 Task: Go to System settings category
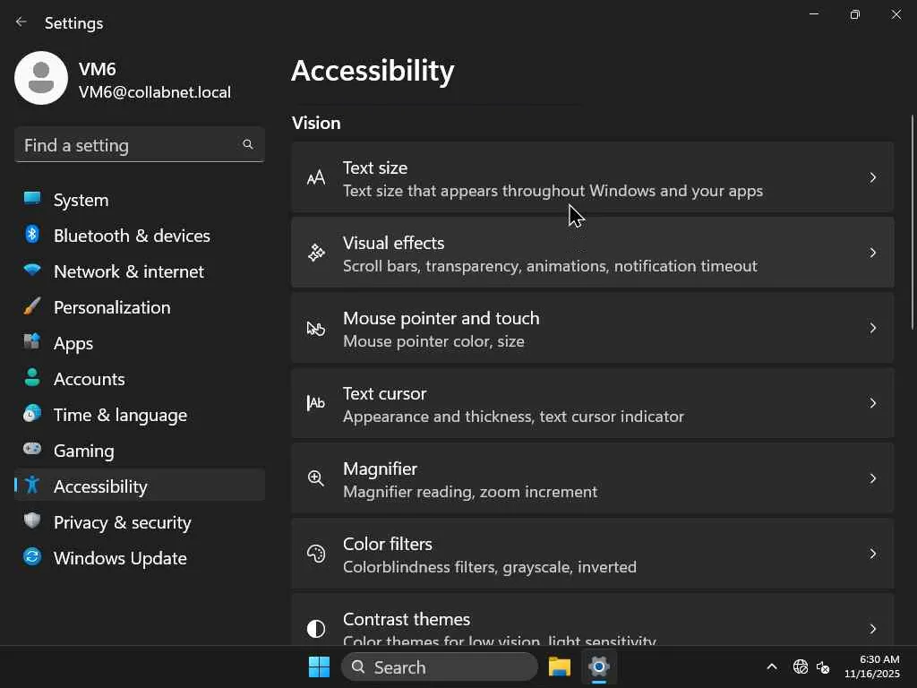pos(81,200)
